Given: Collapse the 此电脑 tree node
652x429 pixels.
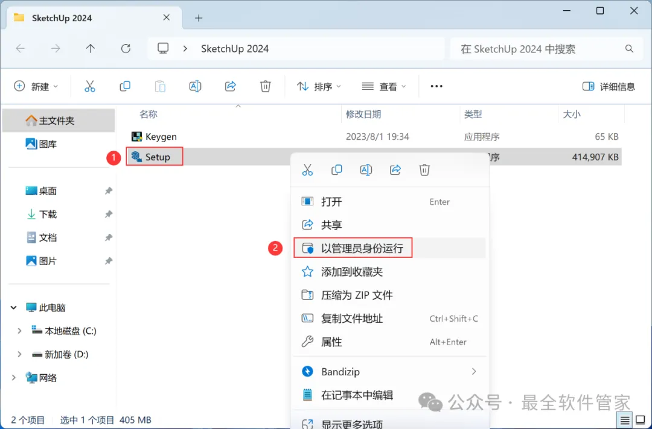Looking at the screenshot, I should 13,307.
